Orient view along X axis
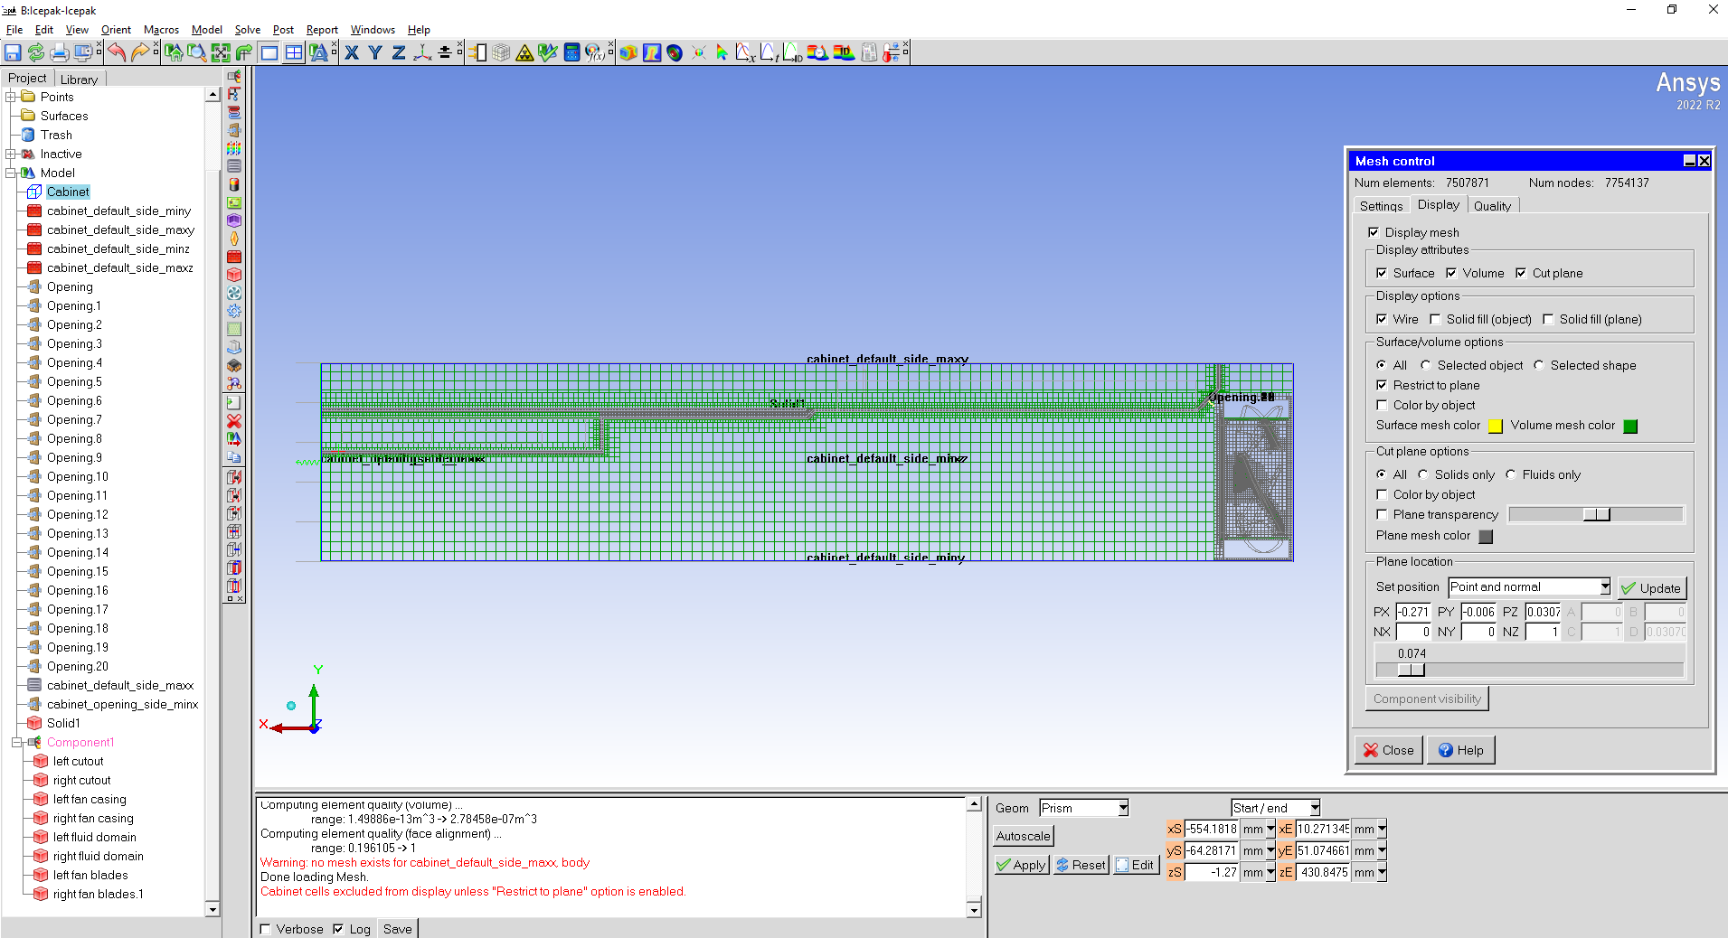Viewport: 1728px width, 938px height. pyautogui.click(x=352, y=53)
